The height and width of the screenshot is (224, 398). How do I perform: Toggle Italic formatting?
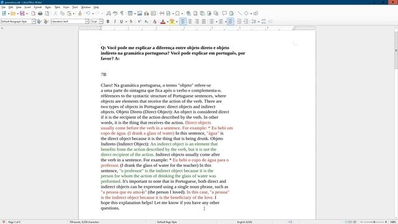[114, 22]
